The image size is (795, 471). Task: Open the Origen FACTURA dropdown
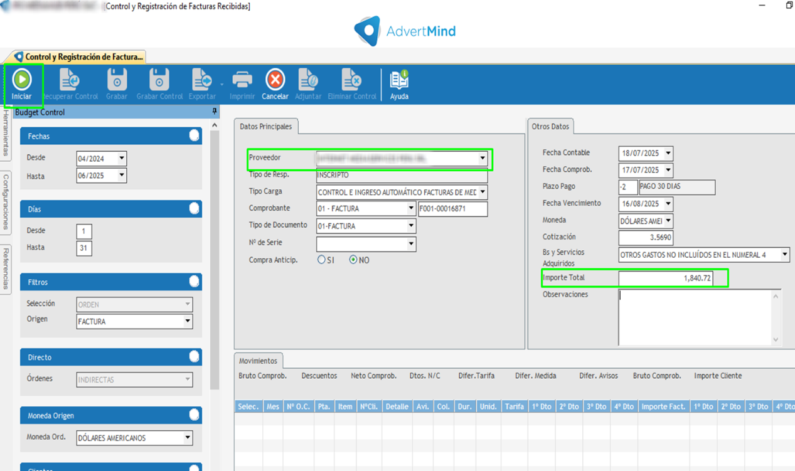(187, 321)
